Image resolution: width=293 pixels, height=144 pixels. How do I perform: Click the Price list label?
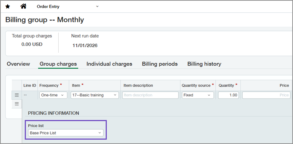(x=36, y=126)
